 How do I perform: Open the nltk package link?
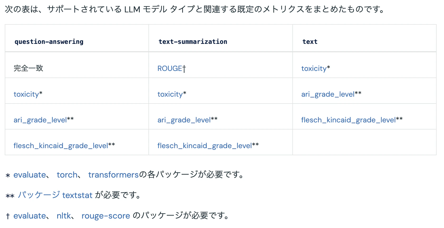point(64,216)
